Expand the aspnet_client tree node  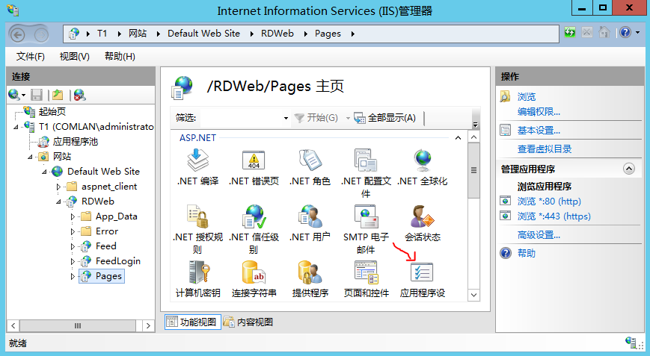(58, 187)
